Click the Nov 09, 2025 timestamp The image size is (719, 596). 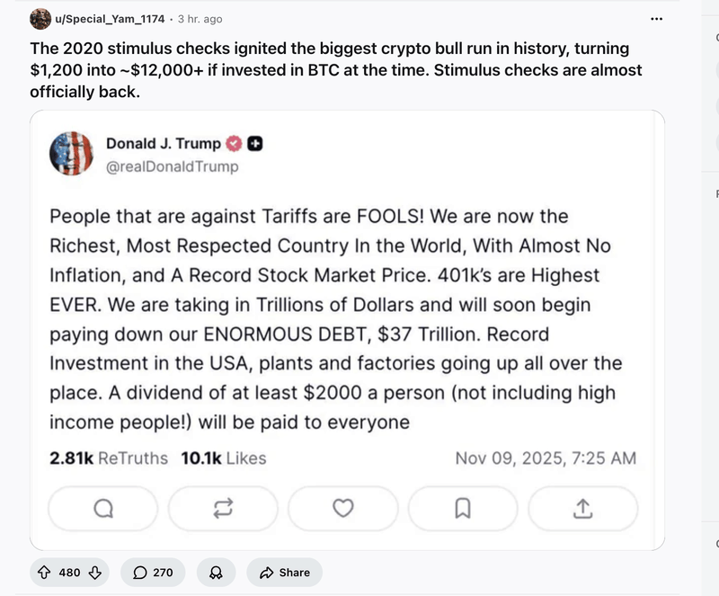[x=546, y=458]
